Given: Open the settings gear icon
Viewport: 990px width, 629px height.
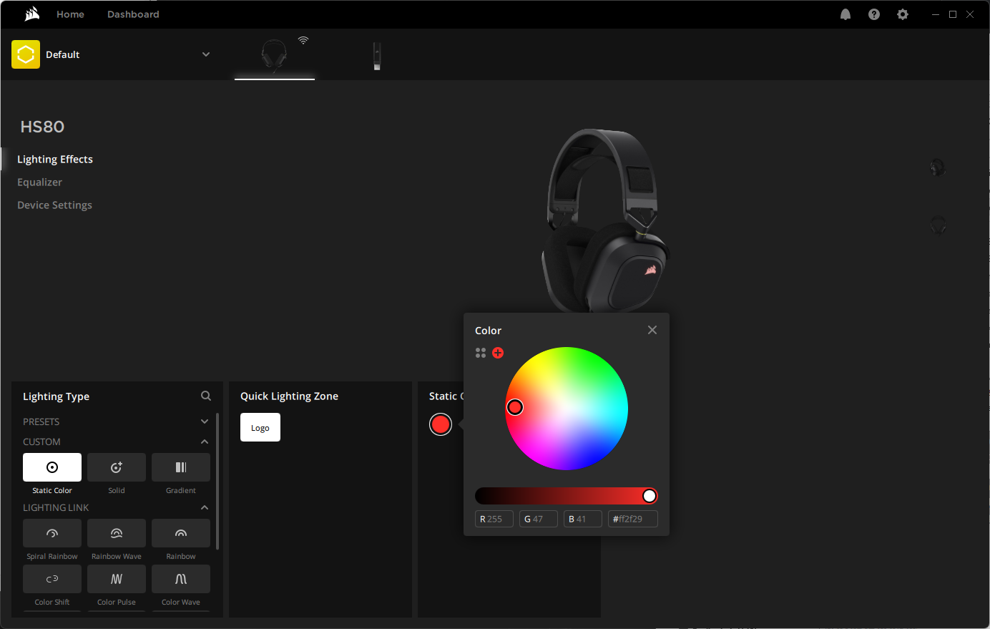Looking at the screenshot, I should 903,14.
